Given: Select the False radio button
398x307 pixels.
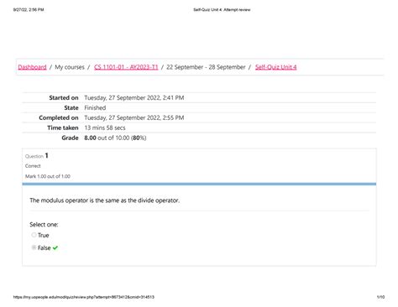Looking at the screenshot, I should (34, 247).
